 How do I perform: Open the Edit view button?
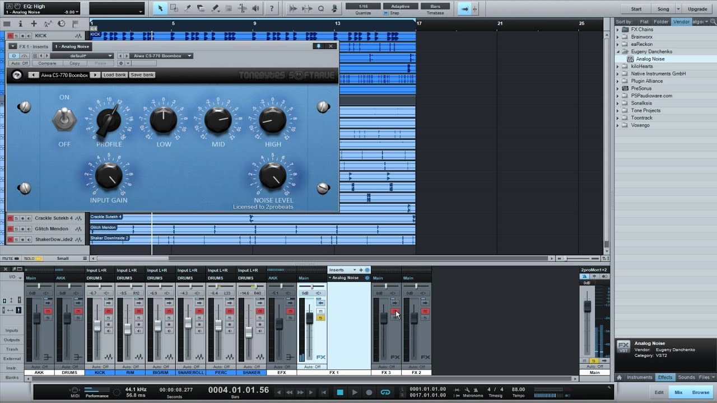(x=659, y=392)
